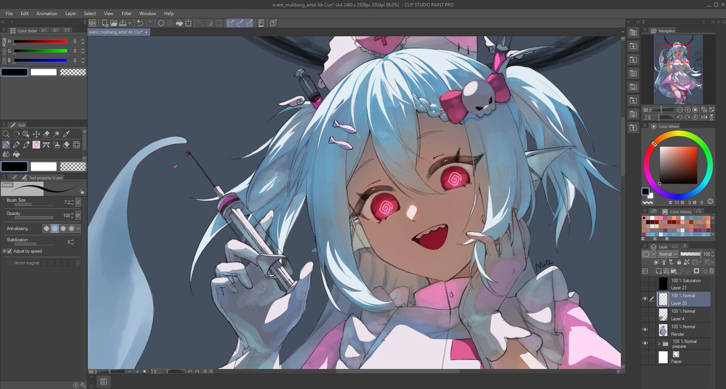The image size is (726, 389).
Task: Delete the selected layer with trash icon
Action: (711, 271)
